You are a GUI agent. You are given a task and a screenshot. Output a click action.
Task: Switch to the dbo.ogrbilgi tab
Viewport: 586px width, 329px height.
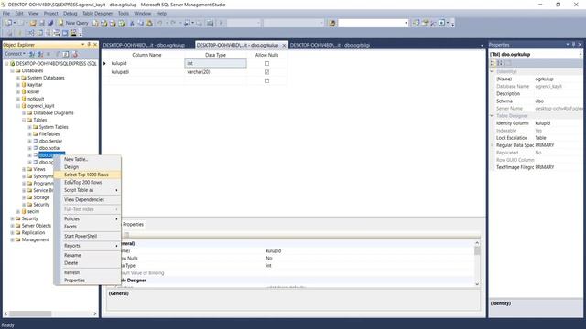tap(330, 45)
